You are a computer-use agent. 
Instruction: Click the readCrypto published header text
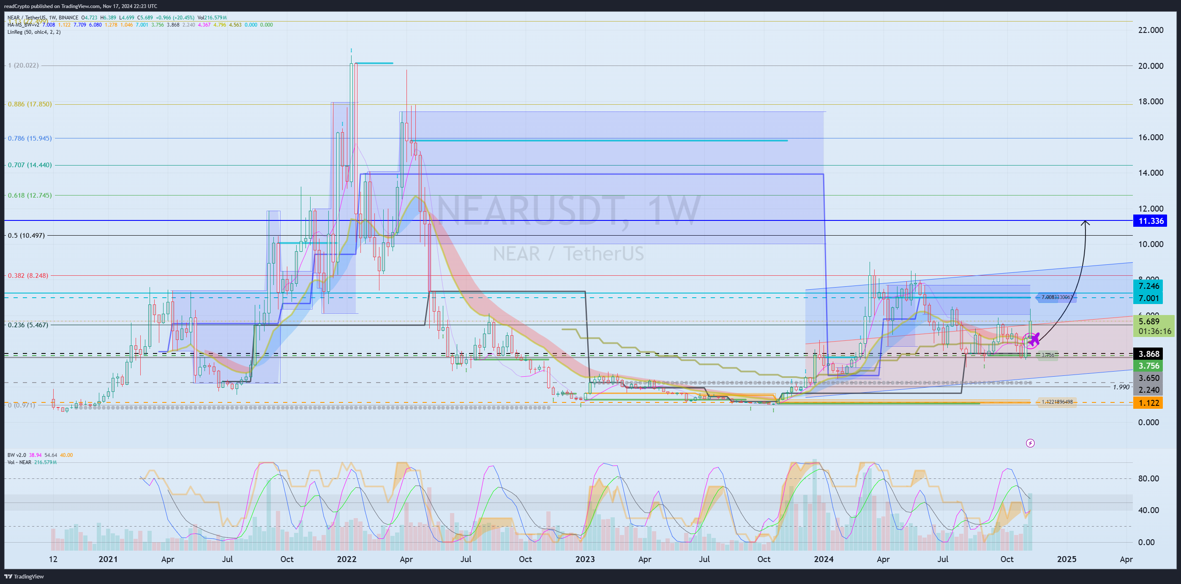click(x=81, y=6)
